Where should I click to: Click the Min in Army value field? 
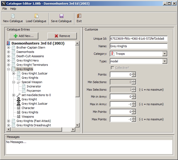(121, 97)
